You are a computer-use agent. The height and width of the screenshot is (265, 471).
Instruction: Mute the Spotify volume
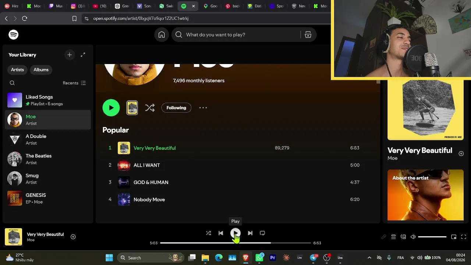coord(413,237)
